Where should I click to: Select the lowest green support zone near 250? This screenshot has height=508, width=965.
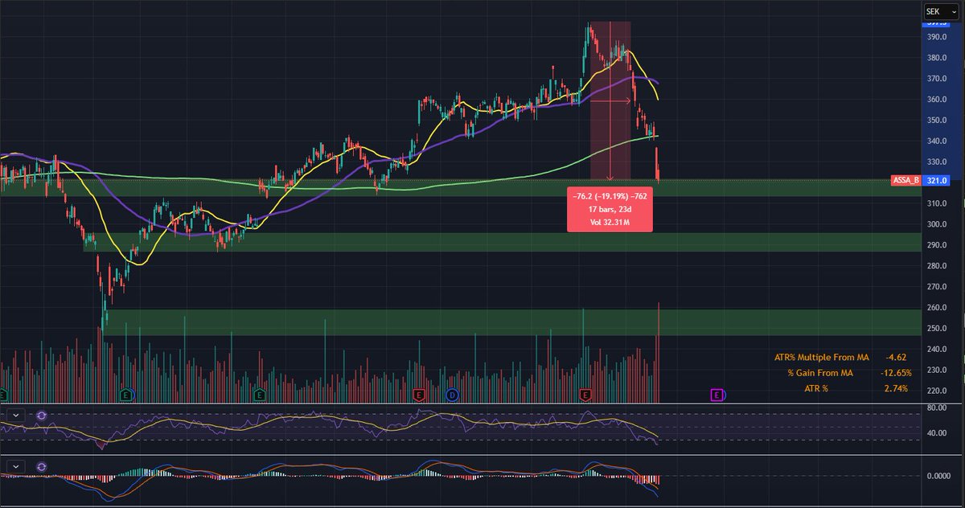(511, 322)
